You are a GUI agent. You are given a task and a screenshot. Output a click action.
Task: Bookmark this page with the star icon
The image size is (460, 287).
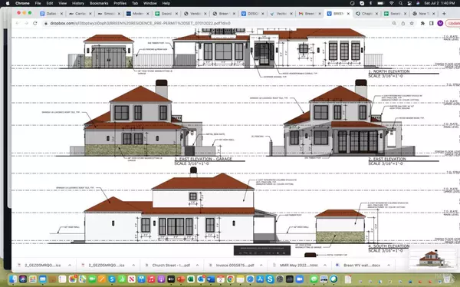pyautogui.click(x=412, y=23)
